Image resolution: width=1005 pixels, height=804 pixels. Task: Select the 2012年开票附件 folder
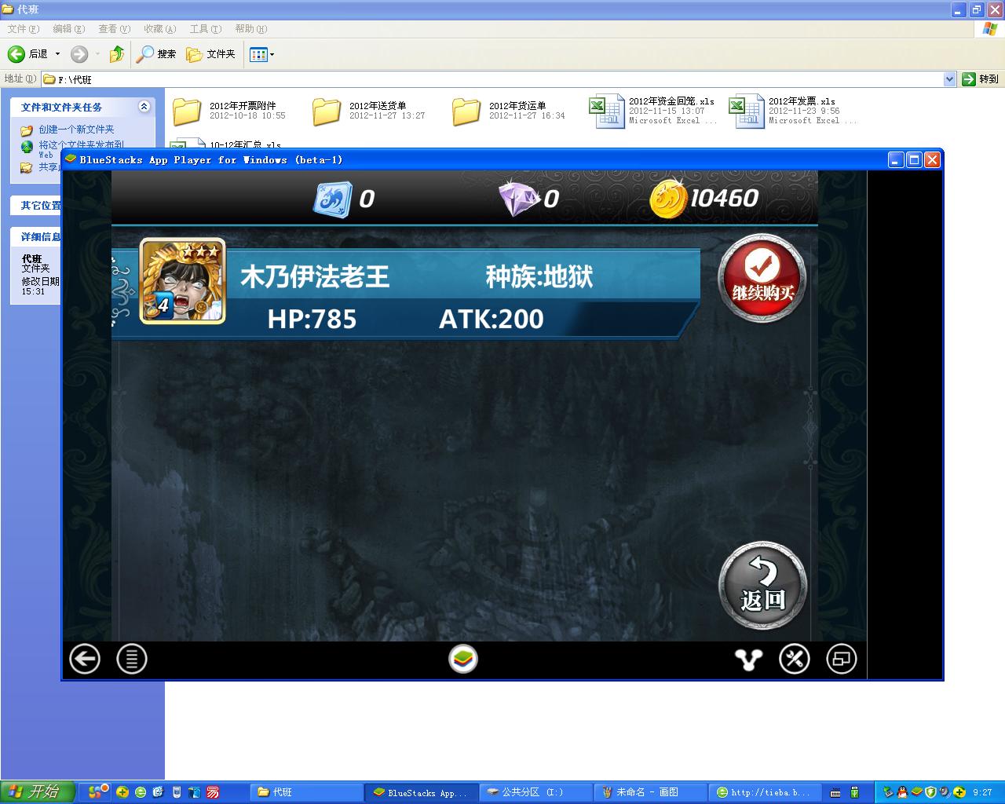pyautogui.click(x=228, y=111)
